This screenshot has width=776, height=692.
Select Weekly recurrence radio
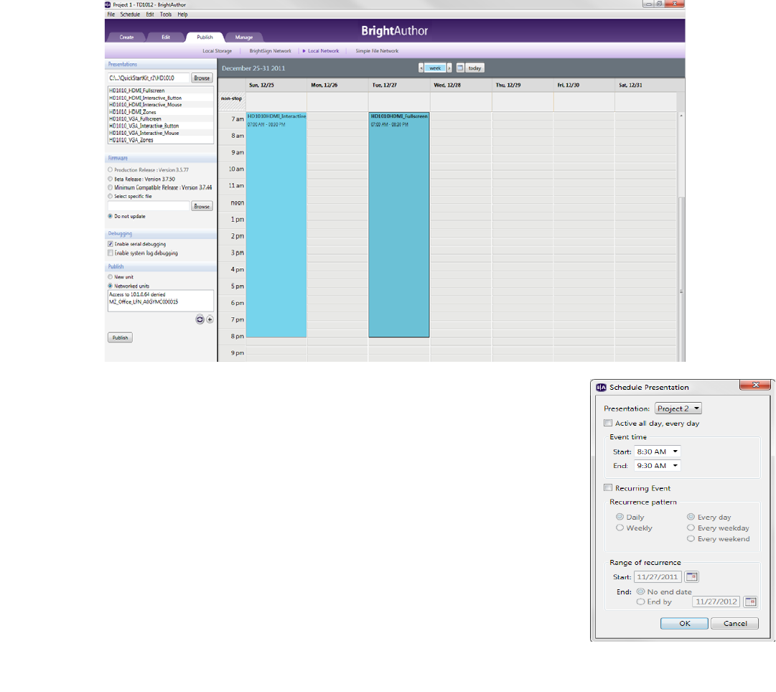(620, 528)
